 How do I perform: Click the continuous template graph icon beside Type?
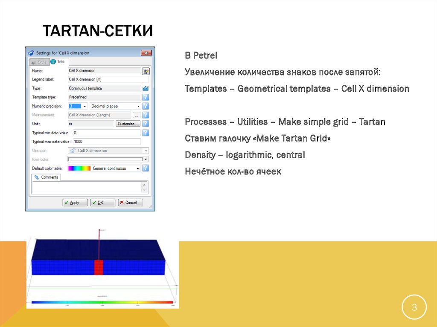tap(146, 88)
